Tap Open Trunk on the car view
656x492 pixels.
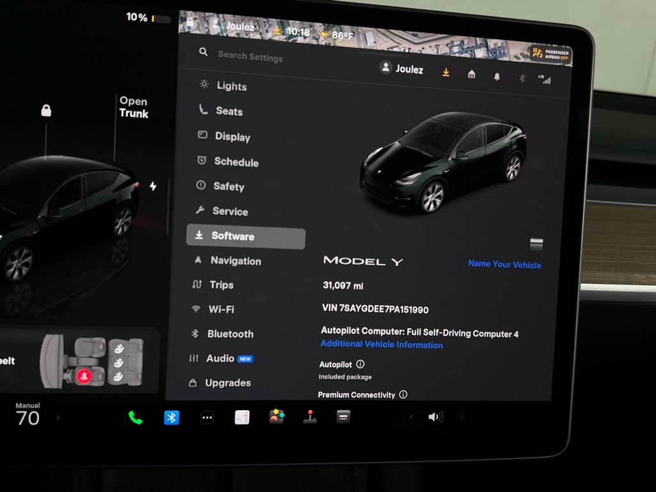click(x=133, y=107)
